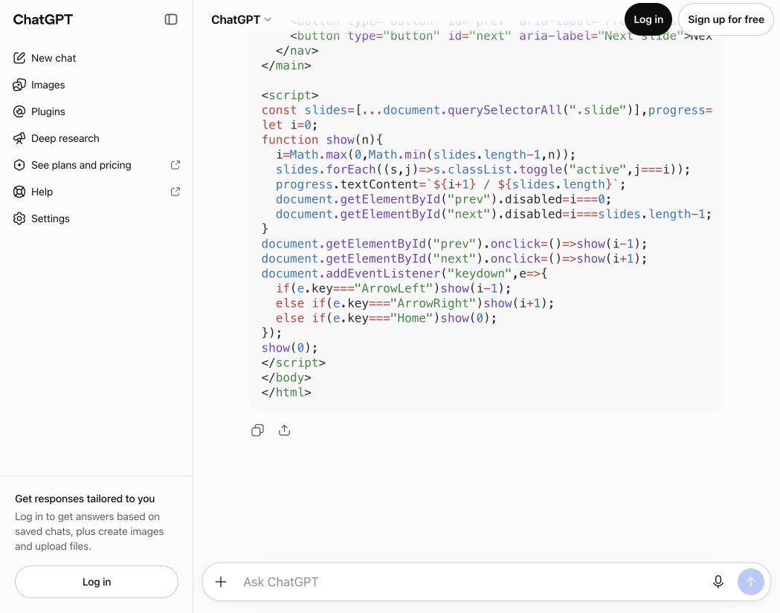Start voice input with the microphone icon

(718, 582)
